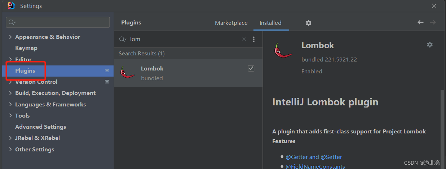Screen dimensions: 446x169
Task: Focus the settings search field
Action: pyautogui.click(x=58, y=22)
